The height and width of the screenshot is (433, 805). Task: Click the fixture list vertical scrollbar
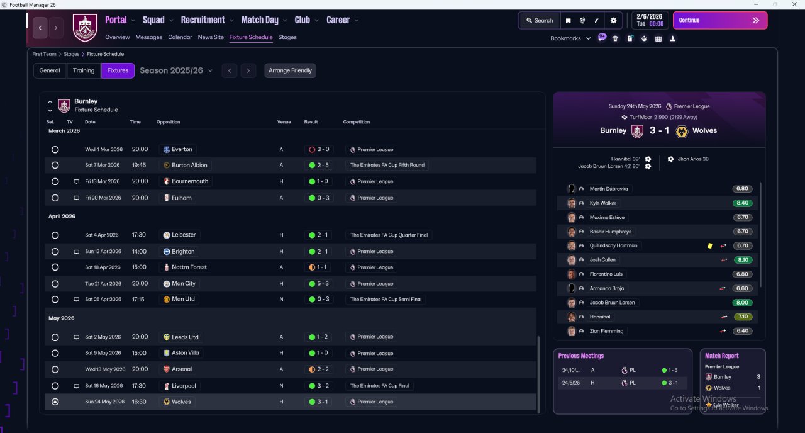pyautogui.click(x=538, y=375)
